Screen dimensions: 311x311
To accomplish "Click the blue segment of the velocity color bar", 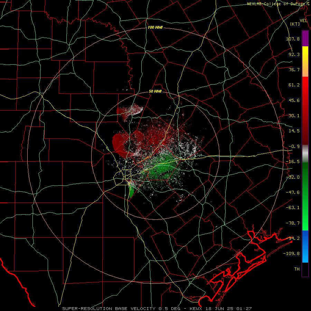I will 305,246.
